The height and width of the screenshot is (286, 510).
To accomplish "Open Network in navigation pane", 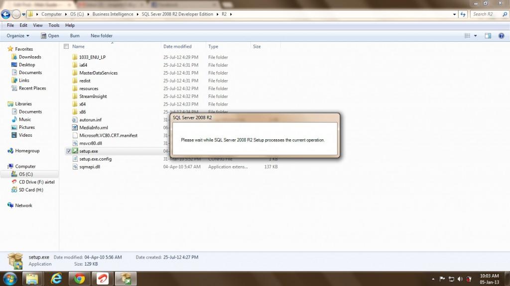I will point(24,205).
